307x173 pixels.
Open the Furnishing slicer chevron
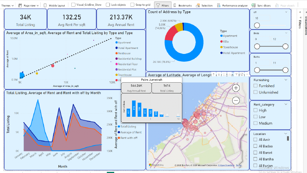coord(286,80)
